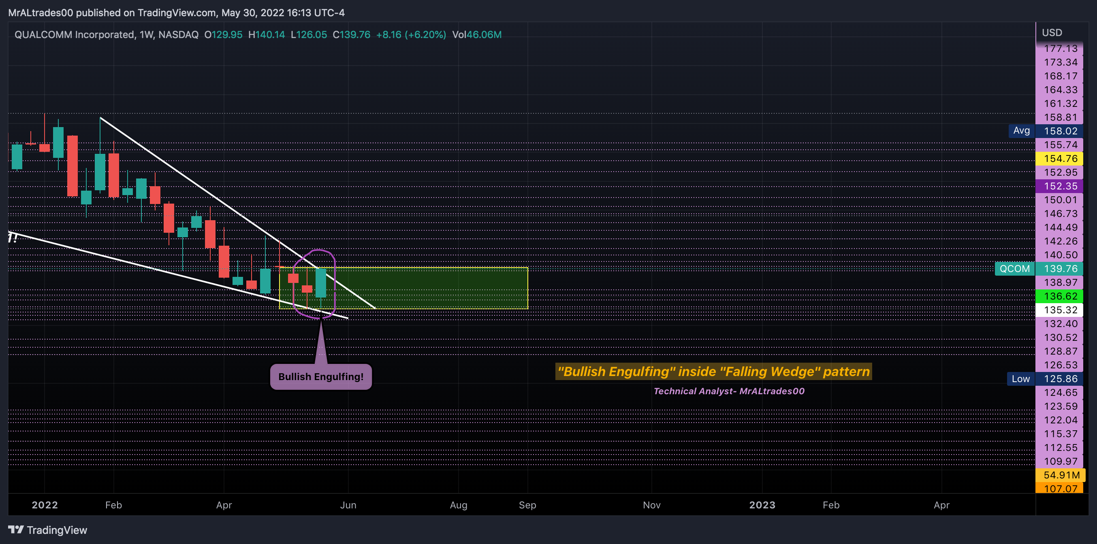Click the Nov time axis label
1097x544 pixels.
[652, 505]
